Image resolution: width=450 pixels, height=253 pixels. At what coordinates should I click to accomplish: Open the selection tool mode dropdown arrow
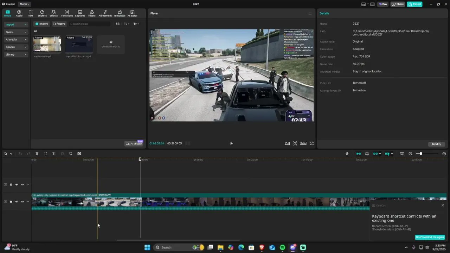[11, 154]
